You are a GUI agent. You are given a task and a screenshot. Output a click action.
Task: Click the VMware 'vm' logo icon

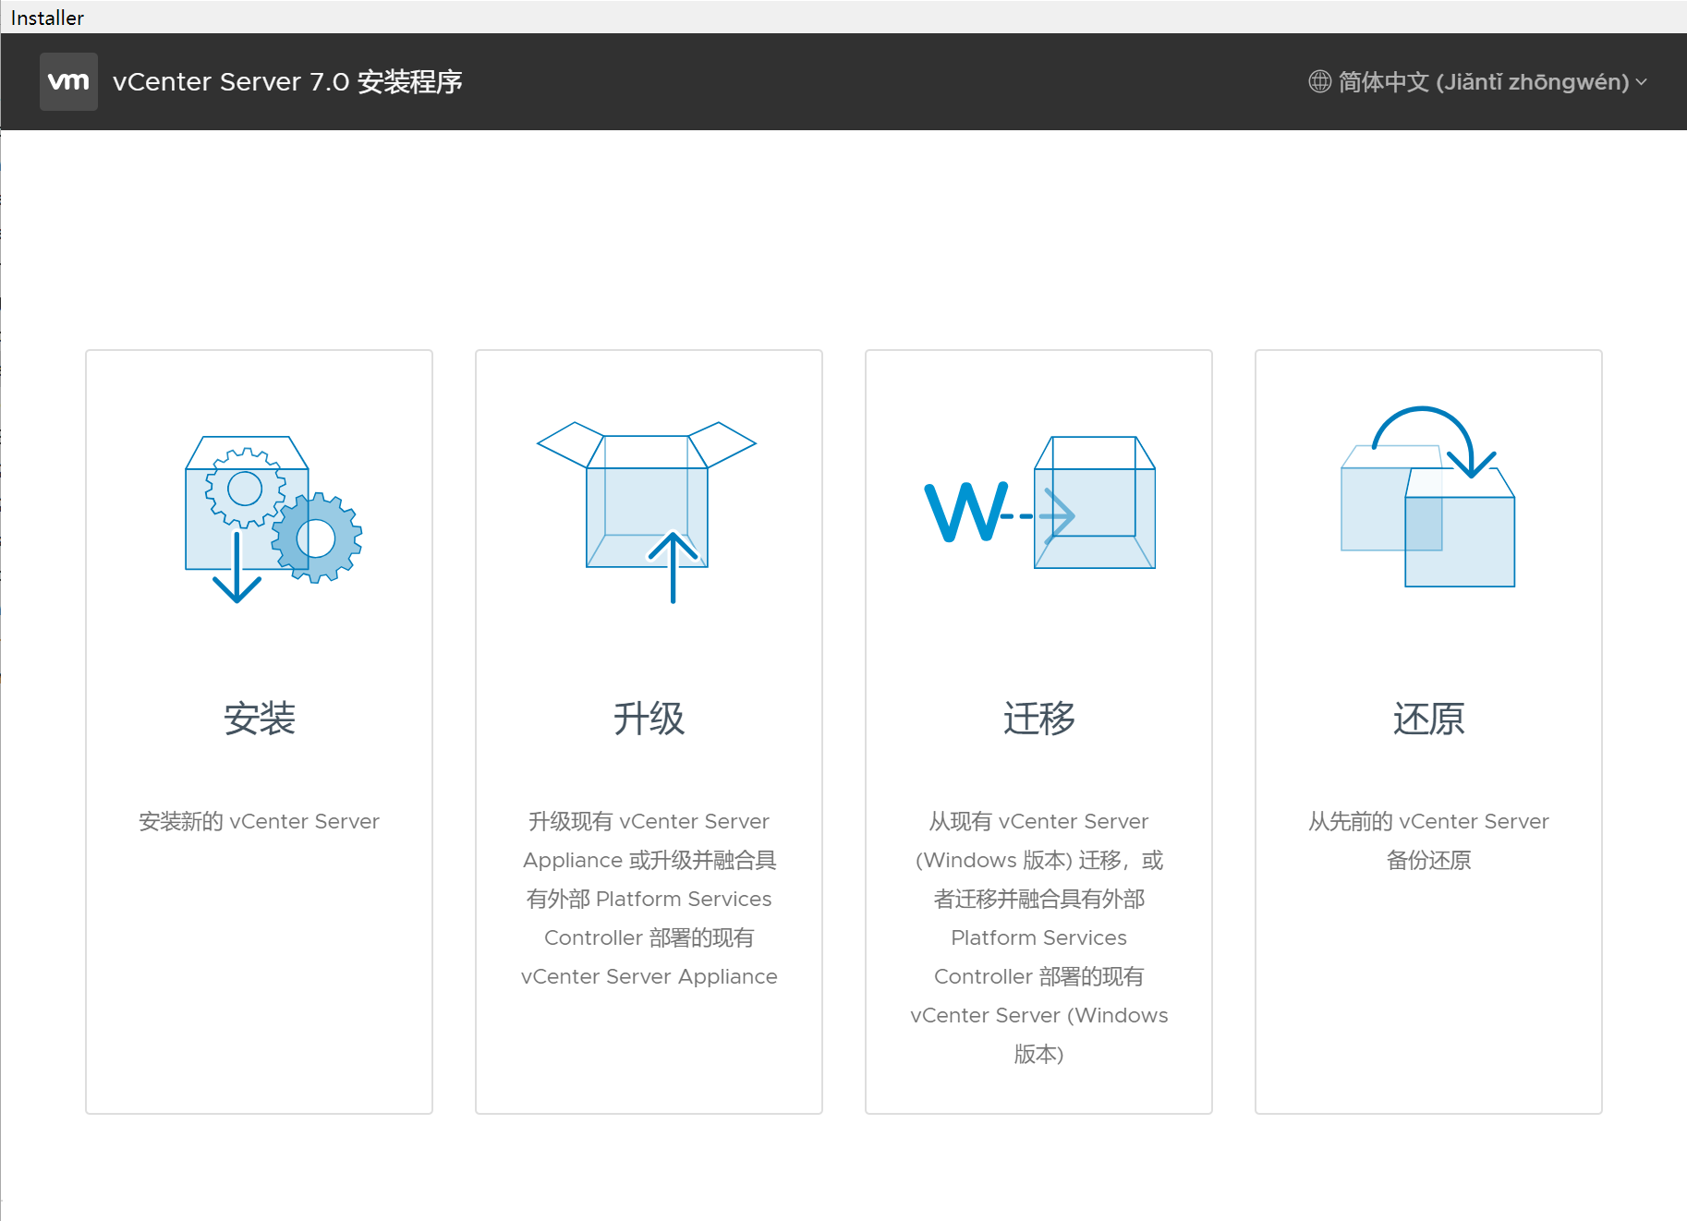[x=68, y=81]
